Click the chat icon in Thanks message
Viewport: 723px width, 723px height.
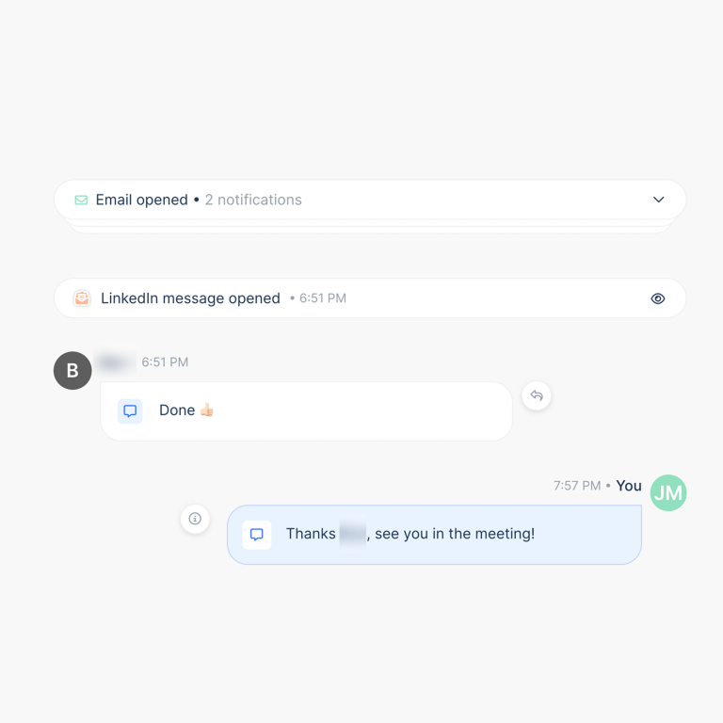256,535
